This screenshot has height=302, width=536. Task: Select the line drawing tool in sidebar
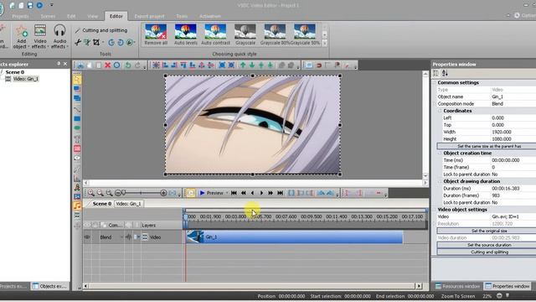click(77, 110)
